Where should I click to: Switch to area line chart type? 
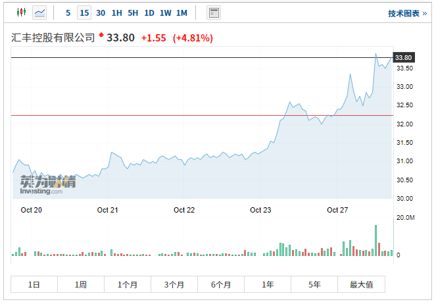coord(39,13)
